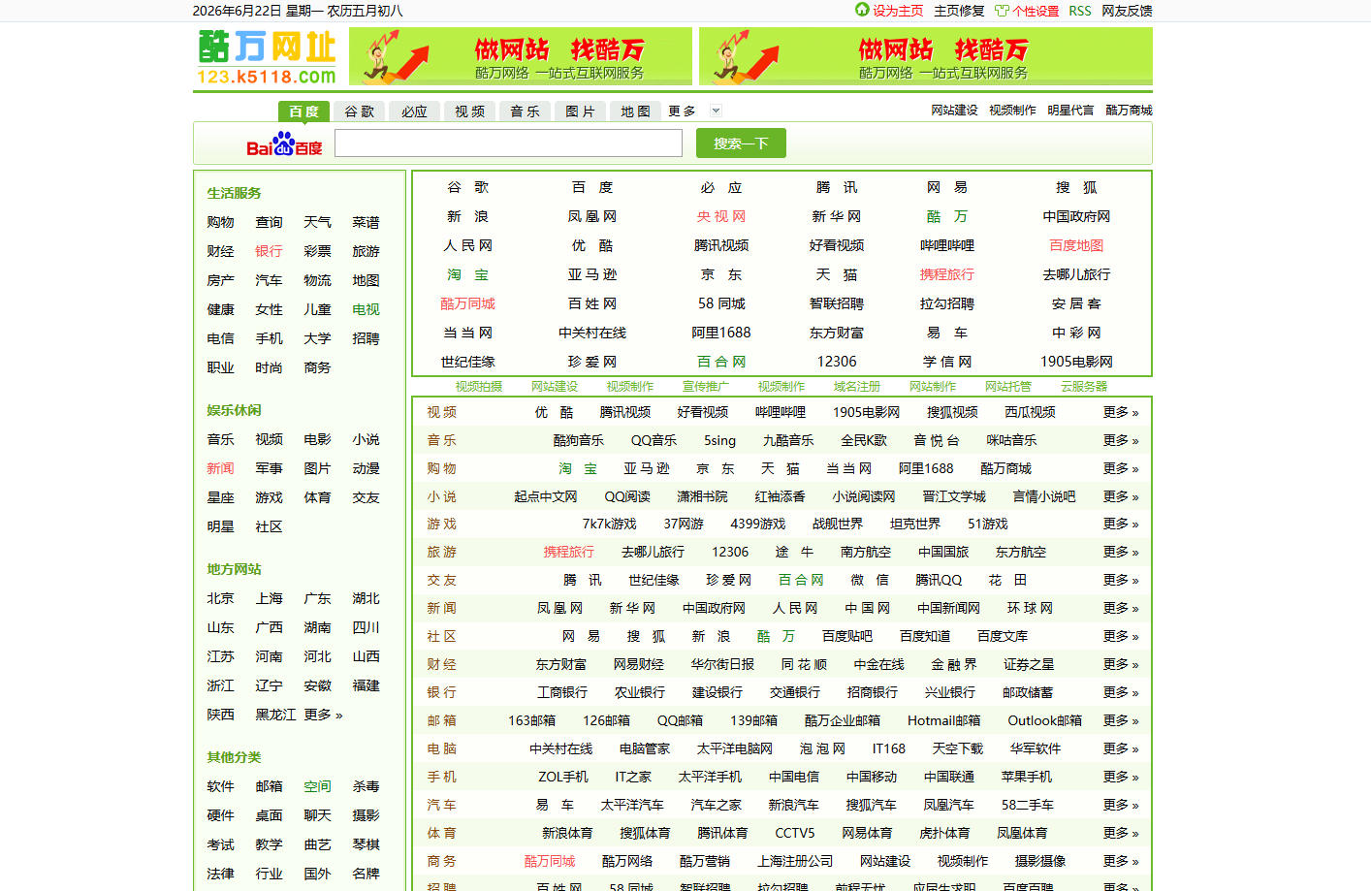Open the 视频 category label in list

pyautogui.click(x=442, y=412)
